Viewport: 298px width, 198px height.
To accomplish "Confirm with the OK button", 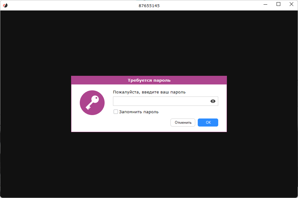I will (208, 123).
